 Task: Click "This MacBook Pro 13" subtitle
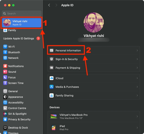point(71,118)
